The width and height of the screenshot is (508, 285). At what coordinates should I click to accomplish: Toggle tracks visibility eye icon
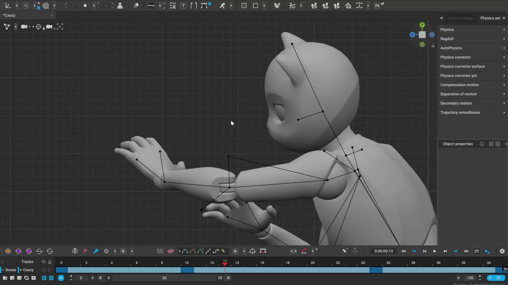pyautogui.click(x=44, y=262)
